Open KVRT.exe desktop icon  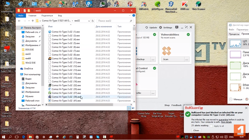(185, 6)
